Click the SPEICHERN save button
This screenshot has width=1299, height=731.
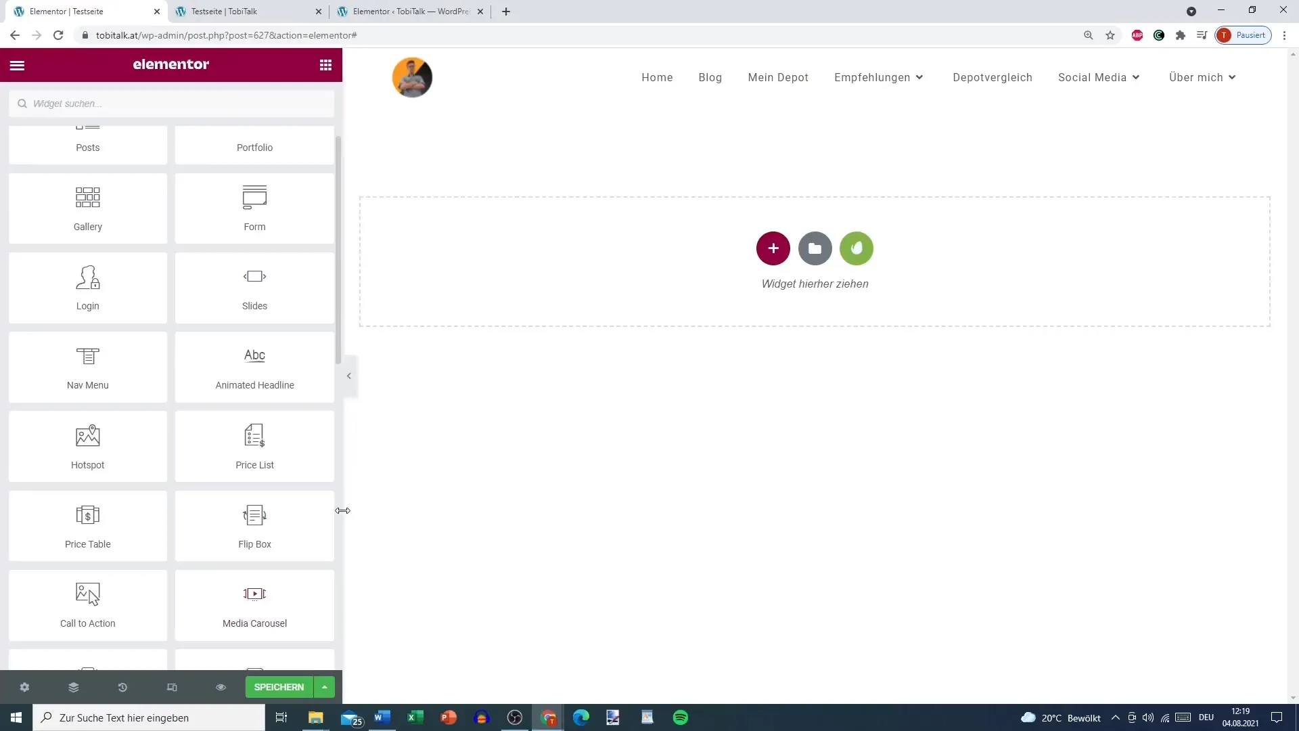(278, 686)
